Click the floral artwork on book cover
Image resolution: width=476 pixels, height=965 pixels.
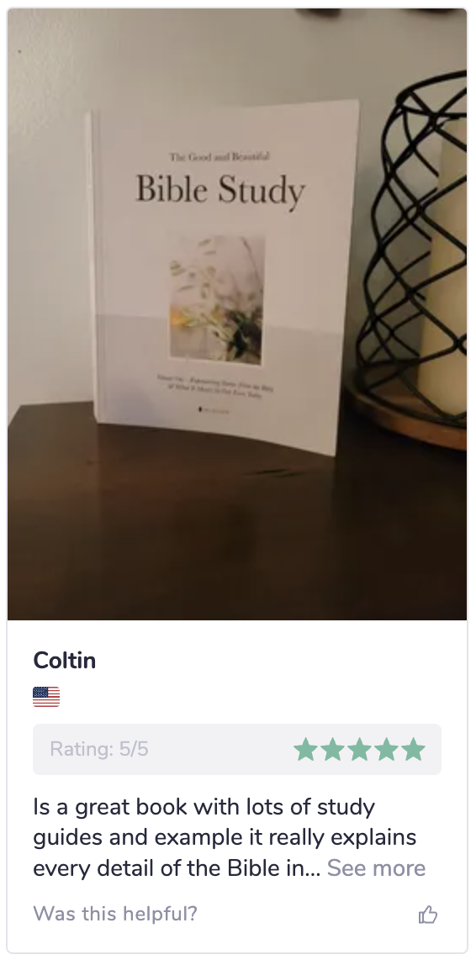(x=217, y=299)
